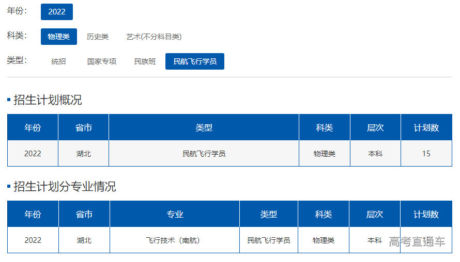Click the 招生计划分专业情况 section heading
This screenshot has width=460, height=262.
coord(65,187)
